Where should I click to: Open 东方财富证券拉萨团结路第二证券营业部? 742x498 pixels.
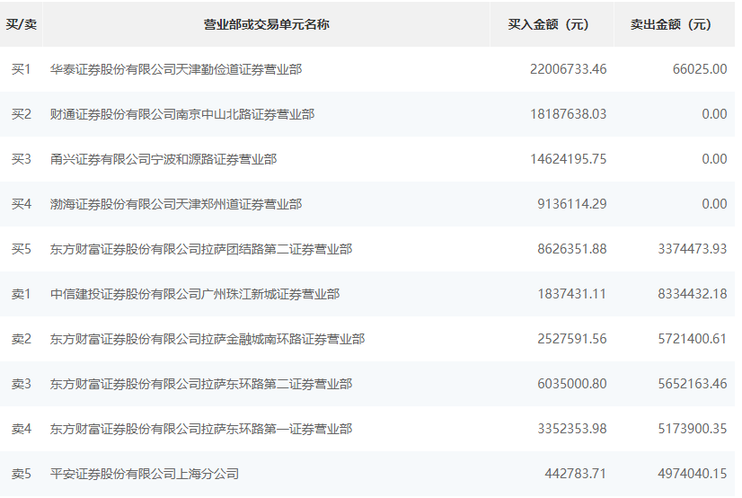tap(201, 249)
